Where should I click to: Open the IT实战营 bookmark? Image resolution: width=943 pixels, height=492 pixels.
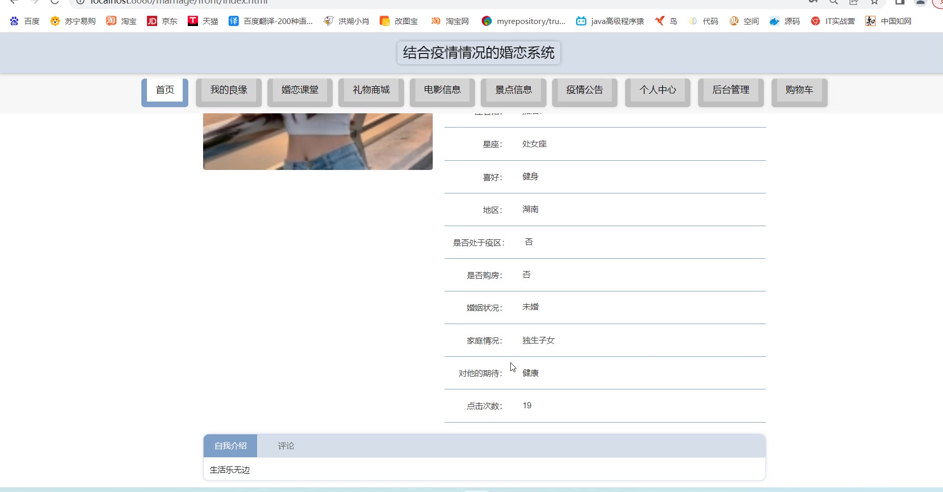(833, 21)
